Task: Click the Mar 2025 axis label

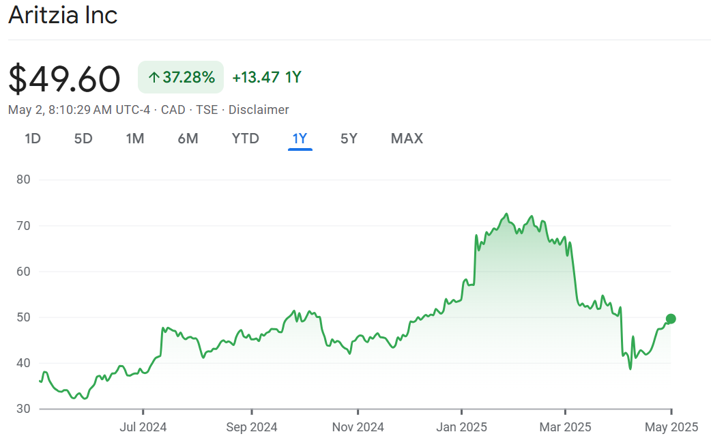Action: point(566,427)
